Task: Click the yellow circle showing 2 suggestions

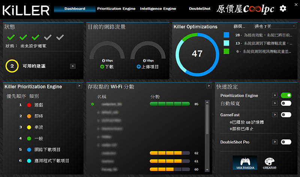Action: 12,66
